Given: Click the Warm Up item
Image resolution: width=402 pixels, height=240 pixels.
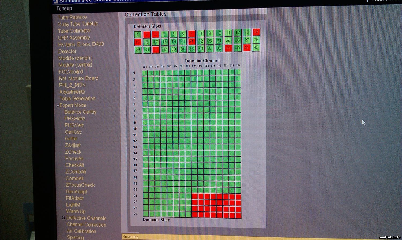Looking at the screenshot, I should [x=76, y=211].
